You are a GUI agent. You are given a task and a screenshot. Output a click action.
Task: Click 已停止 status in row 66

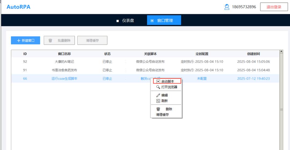tap(107, 78)
